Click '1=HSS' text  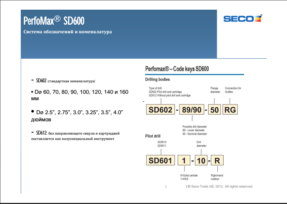point(184,179)
